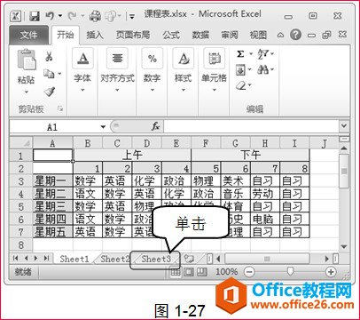The height and width of the screenshot is (320, 360).
Task: Switch to Page Layout view icon
Action: (x=189, y=272)
